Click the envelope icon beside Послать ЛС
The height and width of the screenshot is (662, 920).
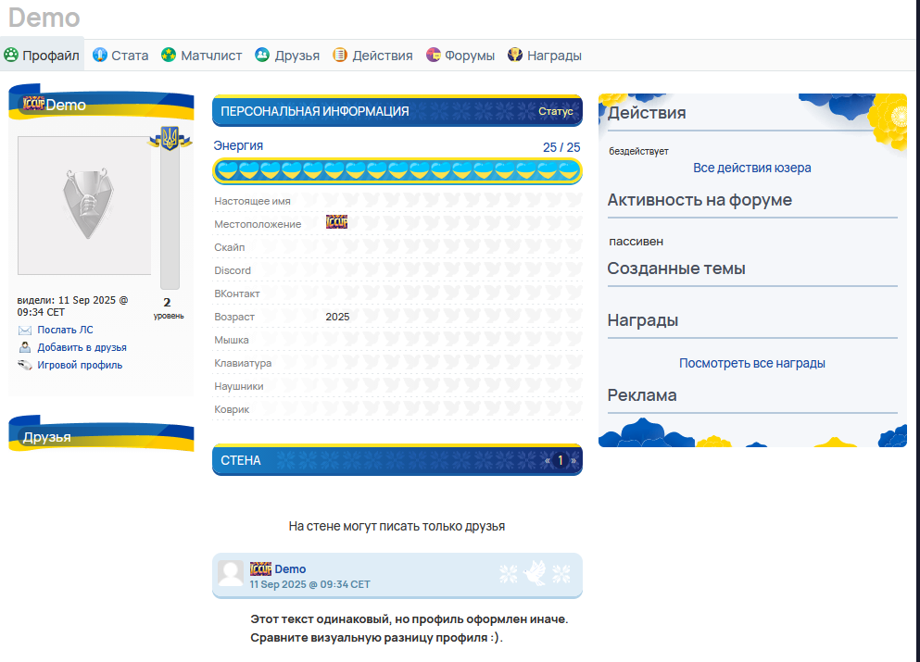[x=25, y=331]
